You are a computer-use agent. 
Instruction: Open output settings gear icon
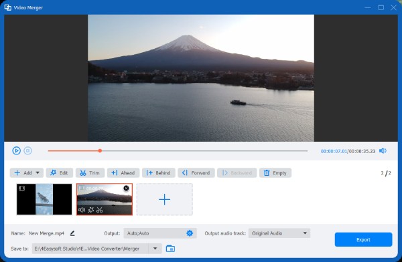(x=190, y=233)
